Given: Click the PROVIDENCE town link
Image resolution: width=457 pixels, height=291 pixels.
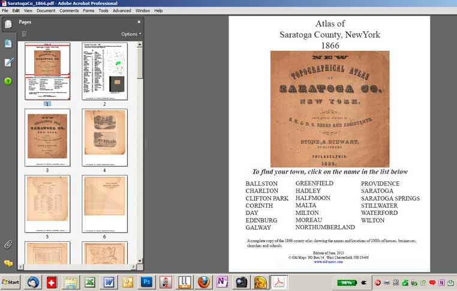Looking at the screenshot, I should tap(380, 184).
